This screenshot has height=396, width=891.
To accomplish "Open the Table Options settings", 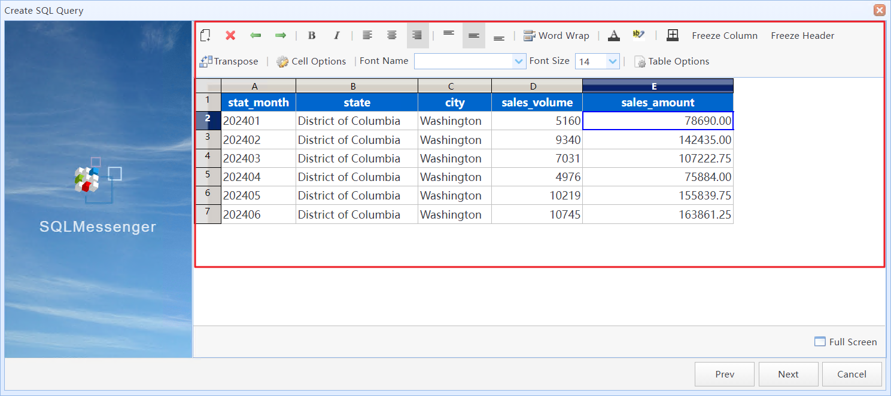I will click(671, 61).
